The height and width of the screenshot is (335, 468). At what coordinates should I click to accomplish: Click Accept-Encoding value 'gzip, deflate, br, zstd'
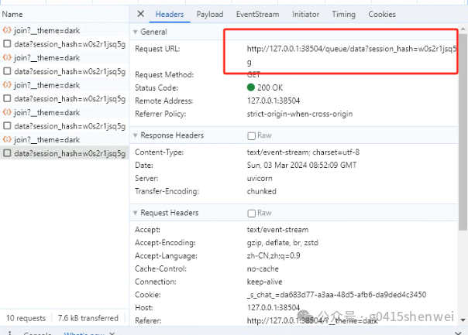click(282, 243)
